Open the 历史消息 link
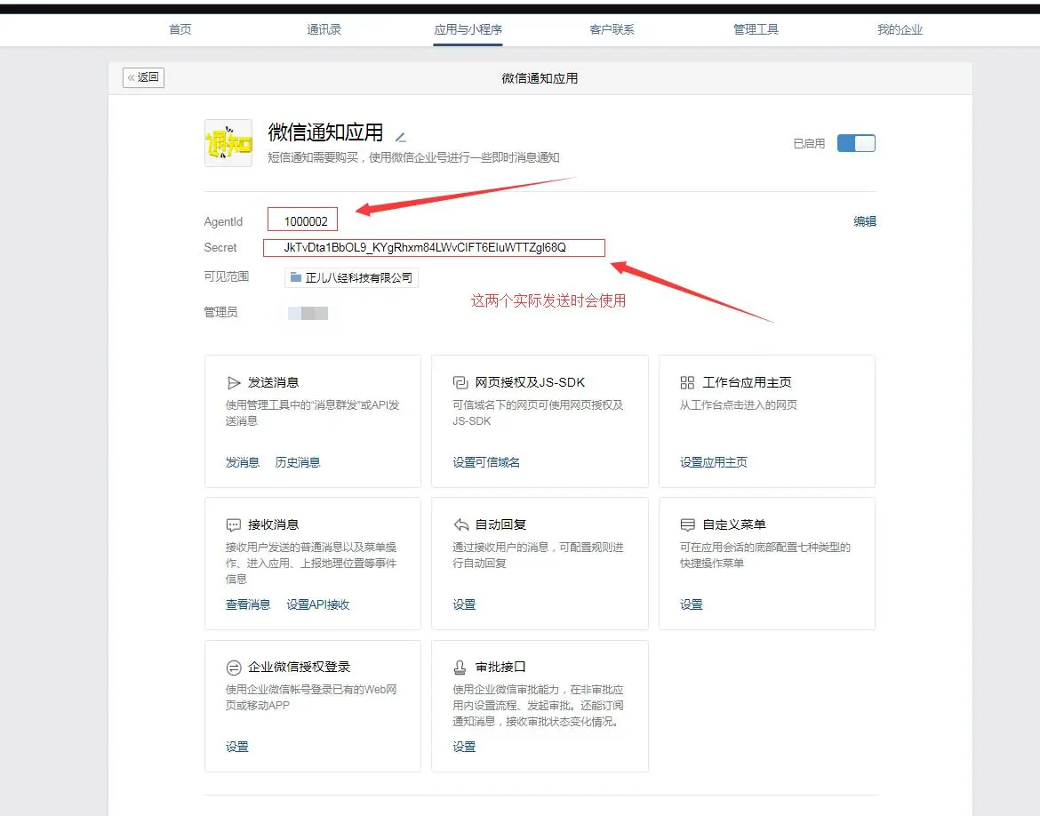 coord(297,462)
